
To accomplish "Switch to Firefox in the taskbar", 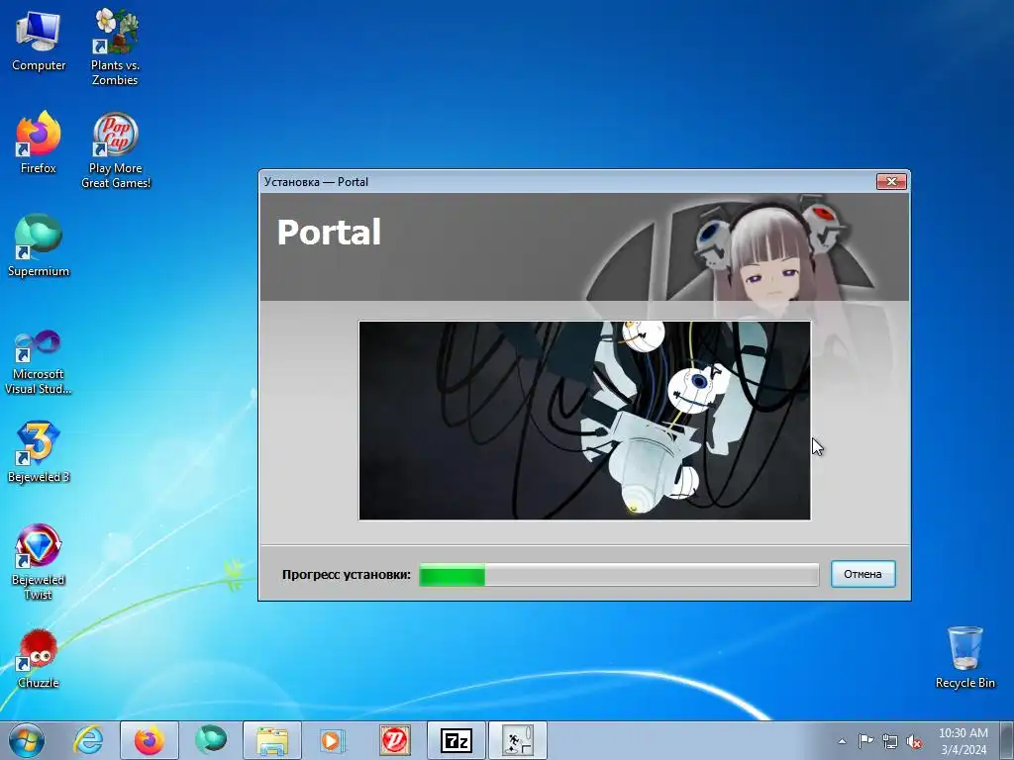I will point(150,740).
